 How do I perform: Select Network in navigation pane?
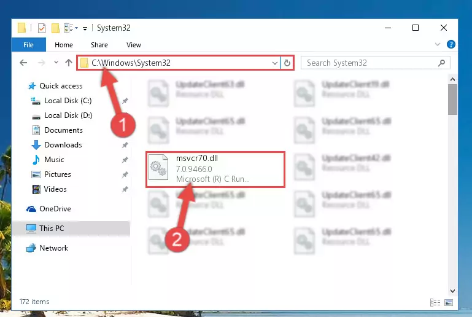[47, 248]
